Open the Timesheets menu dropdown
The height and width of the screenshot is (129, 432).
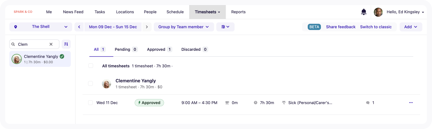pos(208,12)
